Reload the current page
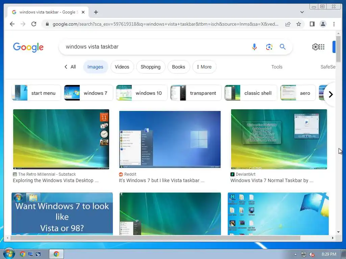346x259 pixels. coord(34,24)
